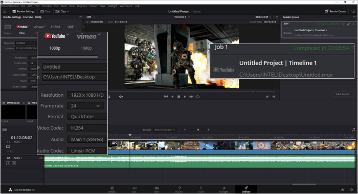This screenshot has width=358, height=194.
Task: Open project settings gear icon
Action: pos(352,190)
